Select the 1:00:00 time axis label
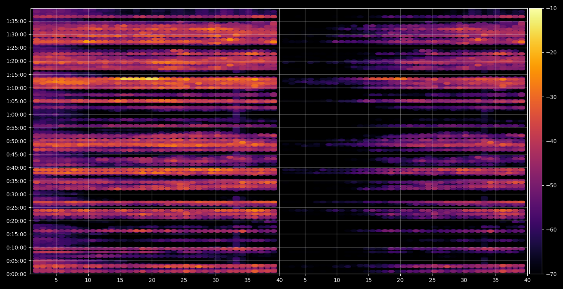 pos(16,114)
